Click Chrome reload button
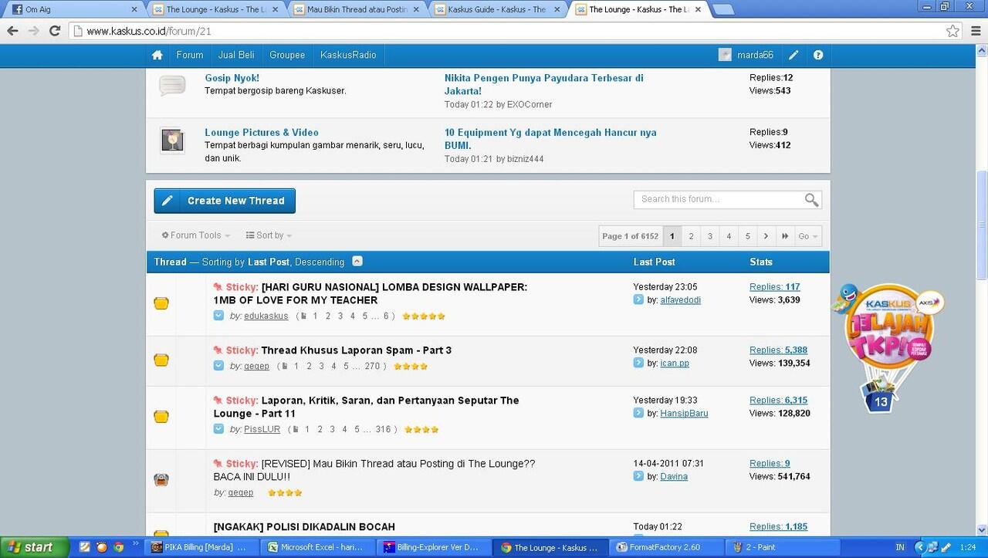The image size is (988, 558). [55, 31]
